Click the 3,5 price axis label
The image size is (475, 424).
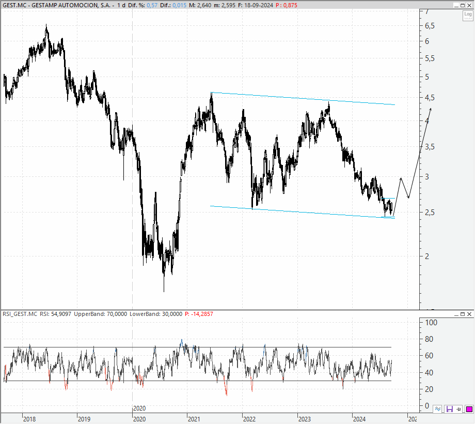(x=430, y=147)
